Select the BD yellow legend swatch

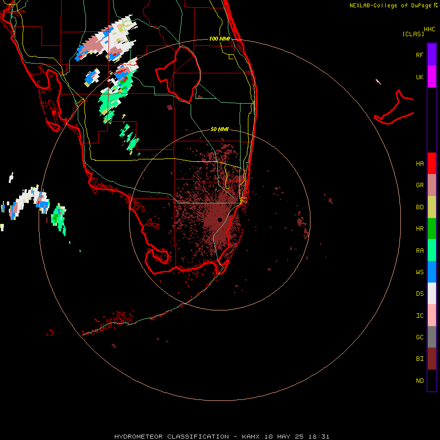(432, 207)
